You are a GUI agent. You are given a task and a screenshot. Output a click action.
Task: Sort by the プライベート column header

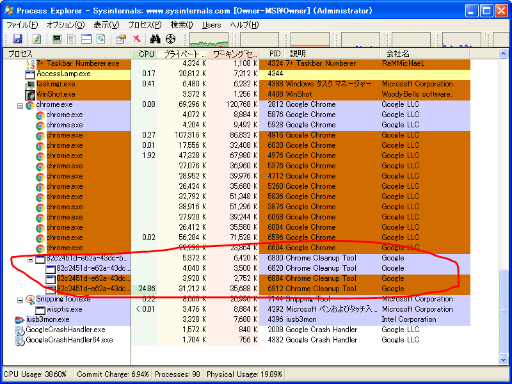(182, 54)
